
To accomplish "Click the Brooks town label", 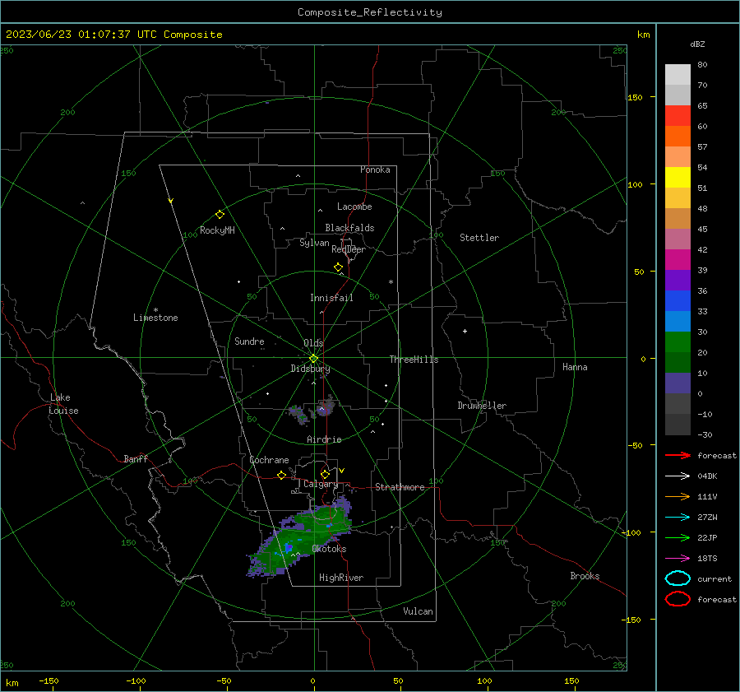I will (585, 576).
